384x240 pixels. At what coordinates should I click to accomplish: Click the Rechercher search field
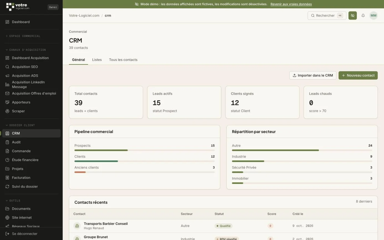[x=327, y=15]
